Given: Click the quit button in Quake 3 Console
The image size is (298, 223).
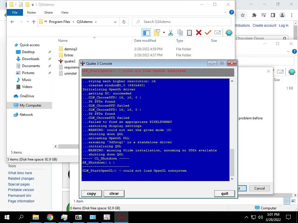Looking at the screenshot, I should pyautogui.click(x=225, y=194).
